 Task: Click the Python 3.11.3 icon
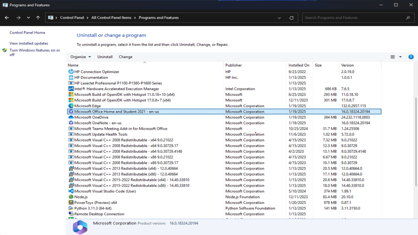pos(71,208)
